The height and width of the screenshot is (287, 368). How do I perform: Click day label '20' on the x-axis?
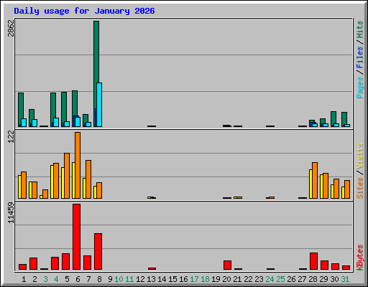[x=226, y=279]
